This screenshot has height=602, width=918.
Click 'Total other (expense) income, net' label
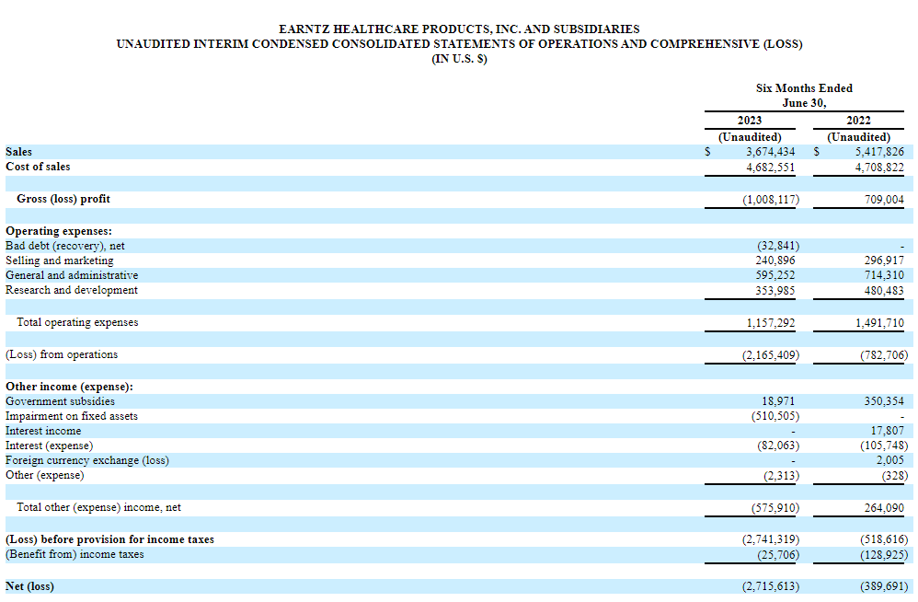(x=98, y=507)
